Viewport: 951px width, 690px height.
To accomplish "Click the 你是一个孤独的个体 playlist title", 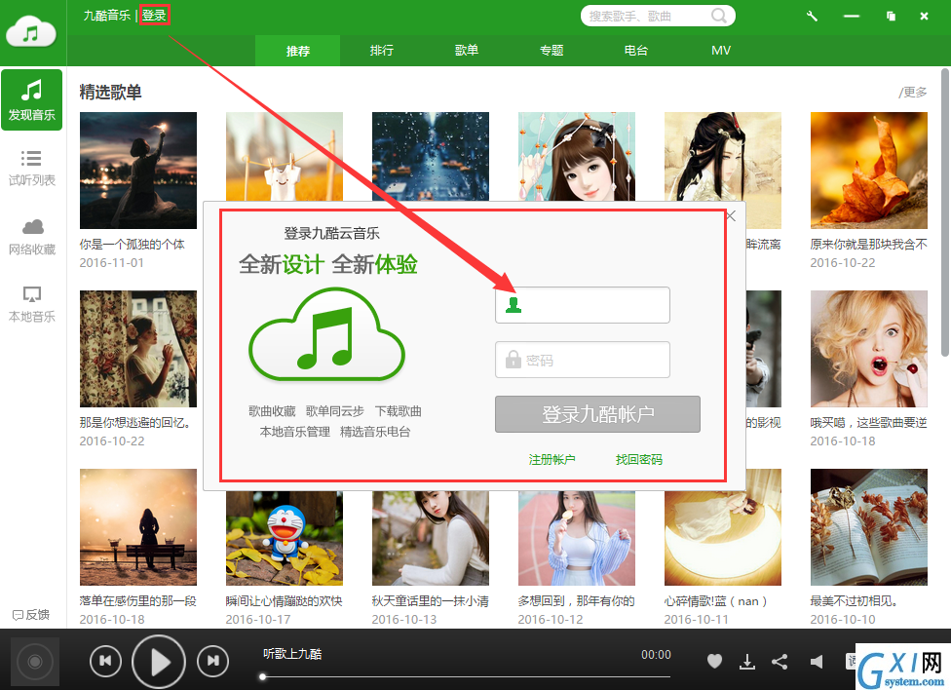I will pos(133,244).
